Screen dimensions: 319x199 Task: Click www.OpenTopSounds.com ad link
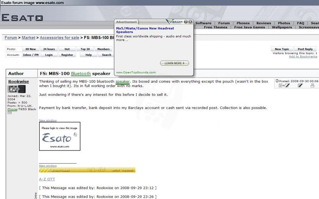136,72
